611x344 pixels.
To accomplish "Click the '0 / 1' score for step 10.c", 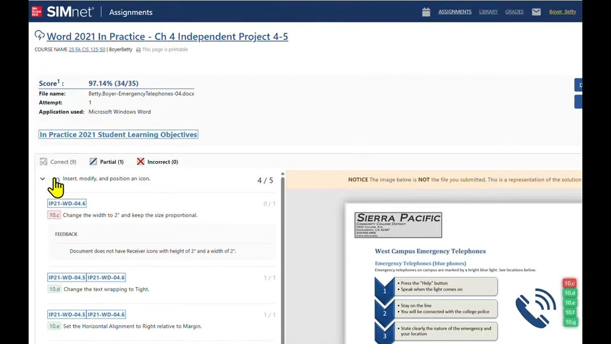I will coord(269,204).
